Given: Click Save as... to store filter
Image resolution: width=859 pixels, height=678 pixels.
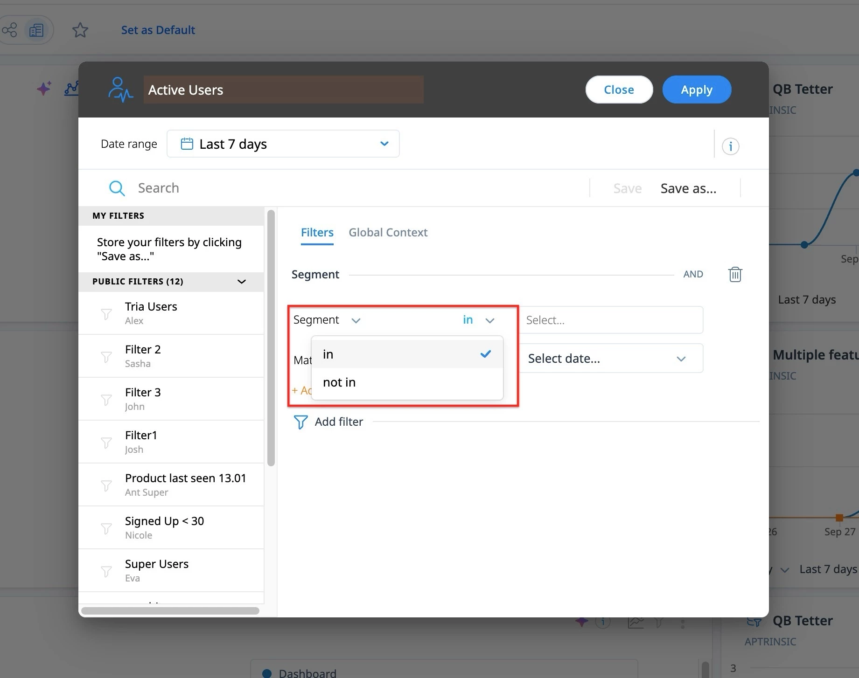Looking at the screenshot, I should 688,188.
